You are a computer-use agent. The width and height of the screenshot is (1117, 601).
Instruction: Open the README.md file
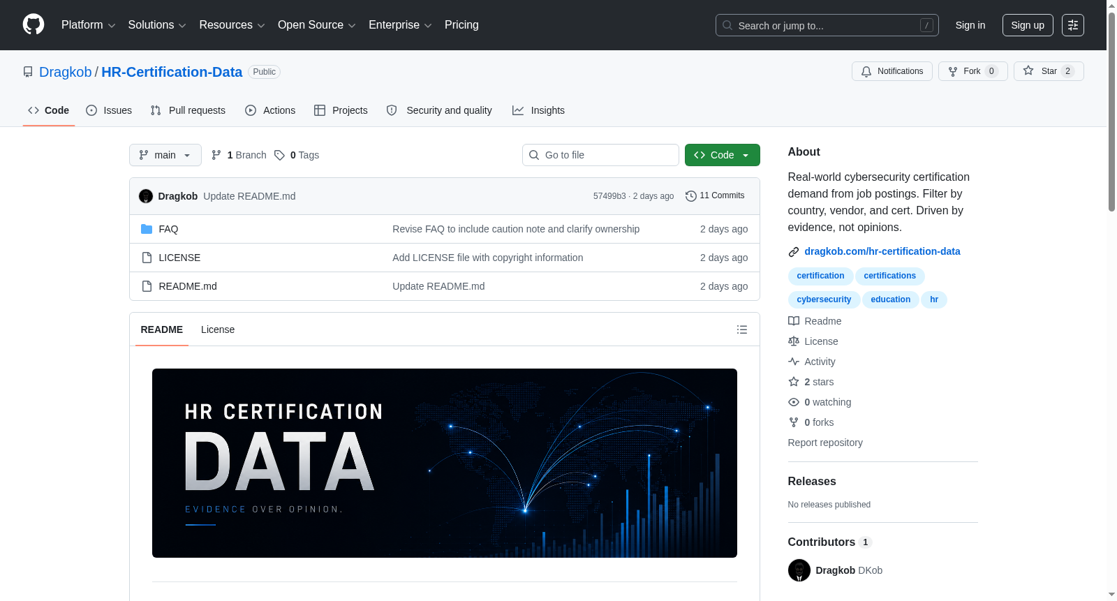[188, 286]
